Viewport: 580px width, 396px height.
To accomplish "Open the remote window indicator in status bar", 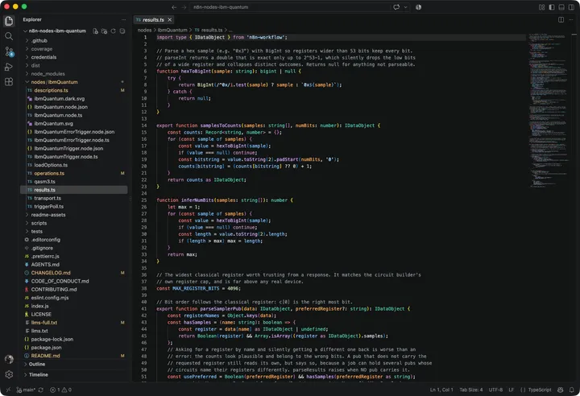I will tap(8, 390).
